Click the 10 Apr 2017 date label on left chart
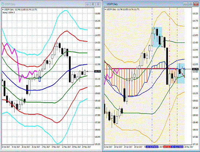 tap(5, 147)
